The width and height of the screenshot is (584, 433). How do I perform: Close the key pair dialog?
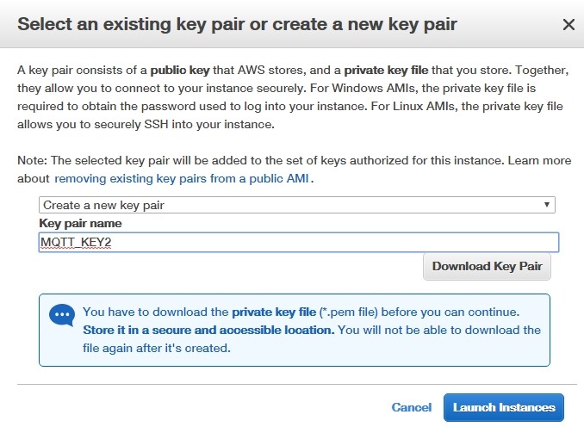(x=568, y=25)
